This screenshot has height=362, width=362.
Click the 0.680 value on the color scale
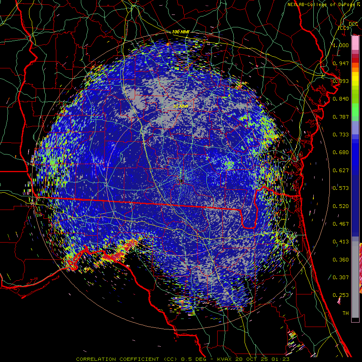coord(341,152)
